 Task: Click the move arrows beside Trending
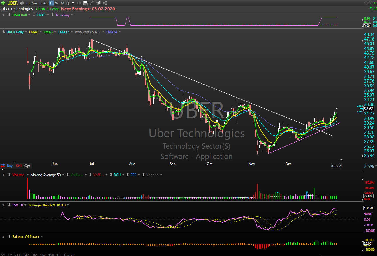coord(53,15)
